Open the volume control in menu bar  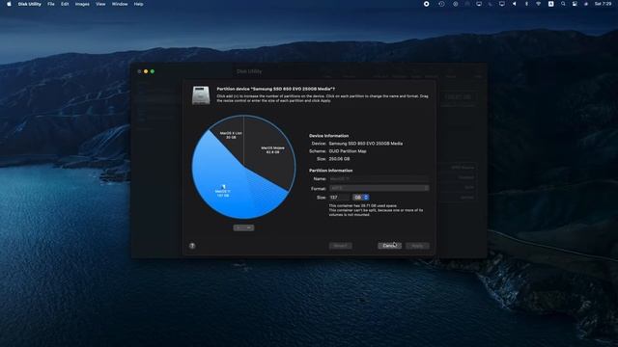pos(514,4)
